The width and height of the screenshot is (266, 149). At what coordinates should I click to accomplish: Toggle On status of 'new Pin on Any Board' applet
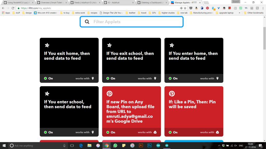(x=111, y=132)
